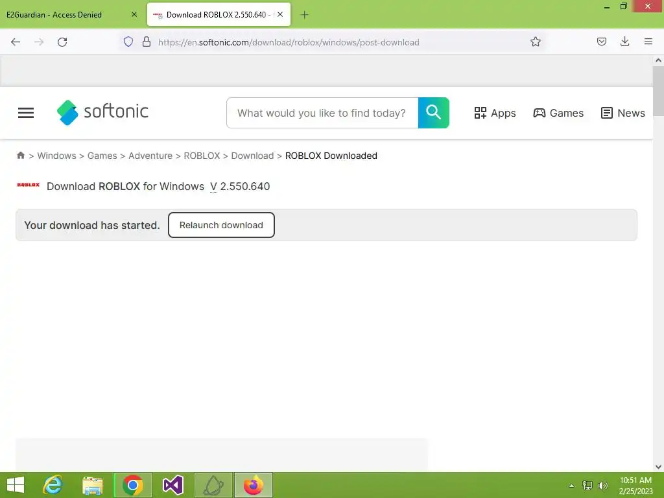This screenshot has height=498, width=664.
Task: Click the Softonic logo
Action: coord(103,112)
